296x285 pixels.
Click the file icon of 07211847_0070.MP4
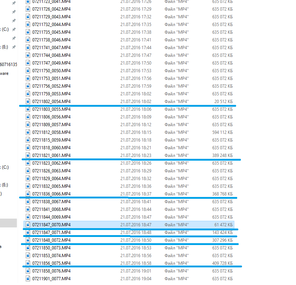28,224
